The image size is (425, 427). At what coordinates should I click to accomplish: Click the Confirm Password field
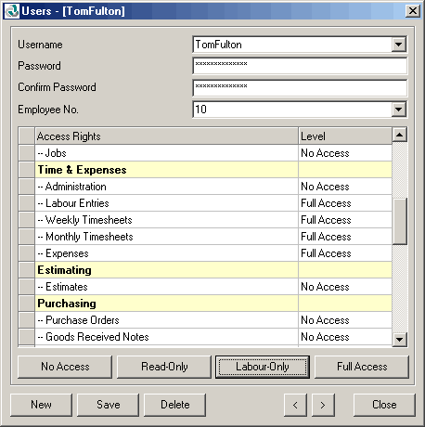300,87
